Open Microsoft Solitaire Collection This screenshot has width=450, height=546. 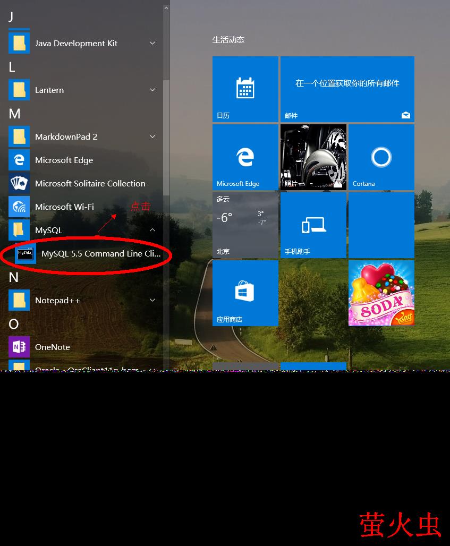pos(90,184)
